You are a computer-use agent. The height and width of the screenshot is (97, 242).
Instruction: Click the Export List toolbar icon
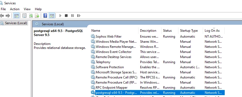tap(37, 16)
